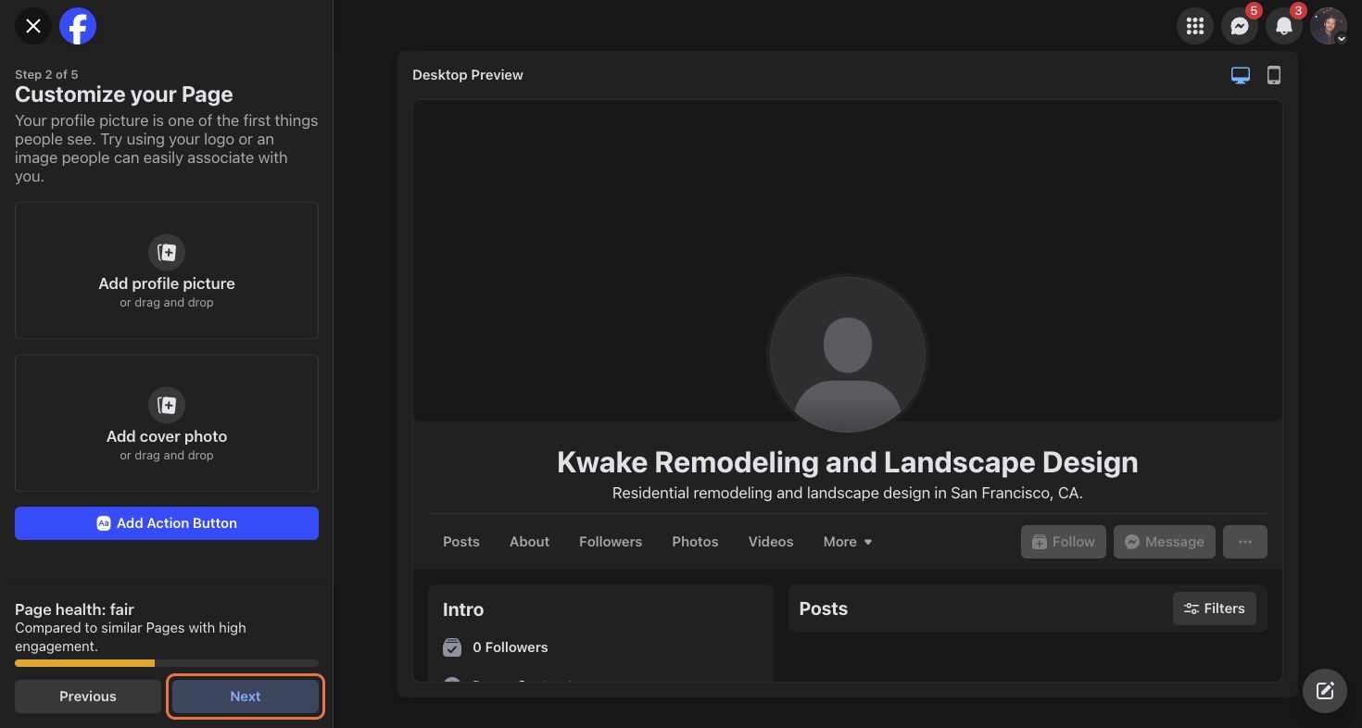Click the page health progress bar
The width and height of the screenshot is (1362, 728).
167,663
